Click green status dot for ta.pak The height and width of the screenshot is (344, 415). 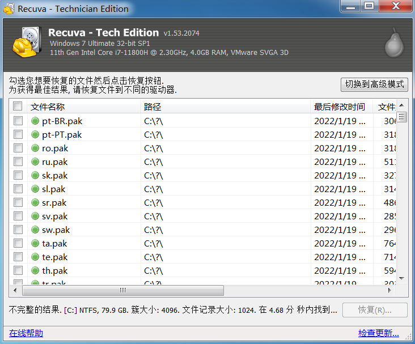35,243
